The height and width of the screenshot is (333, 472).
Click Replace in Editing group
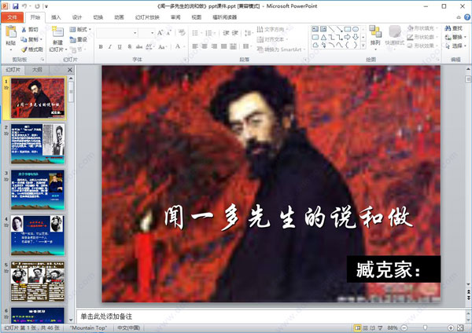pyautogui.click(x=455, y=37)
